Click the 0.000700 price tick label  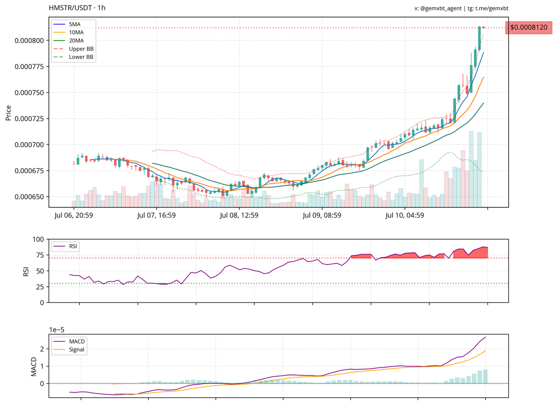(x=30, y=145)
